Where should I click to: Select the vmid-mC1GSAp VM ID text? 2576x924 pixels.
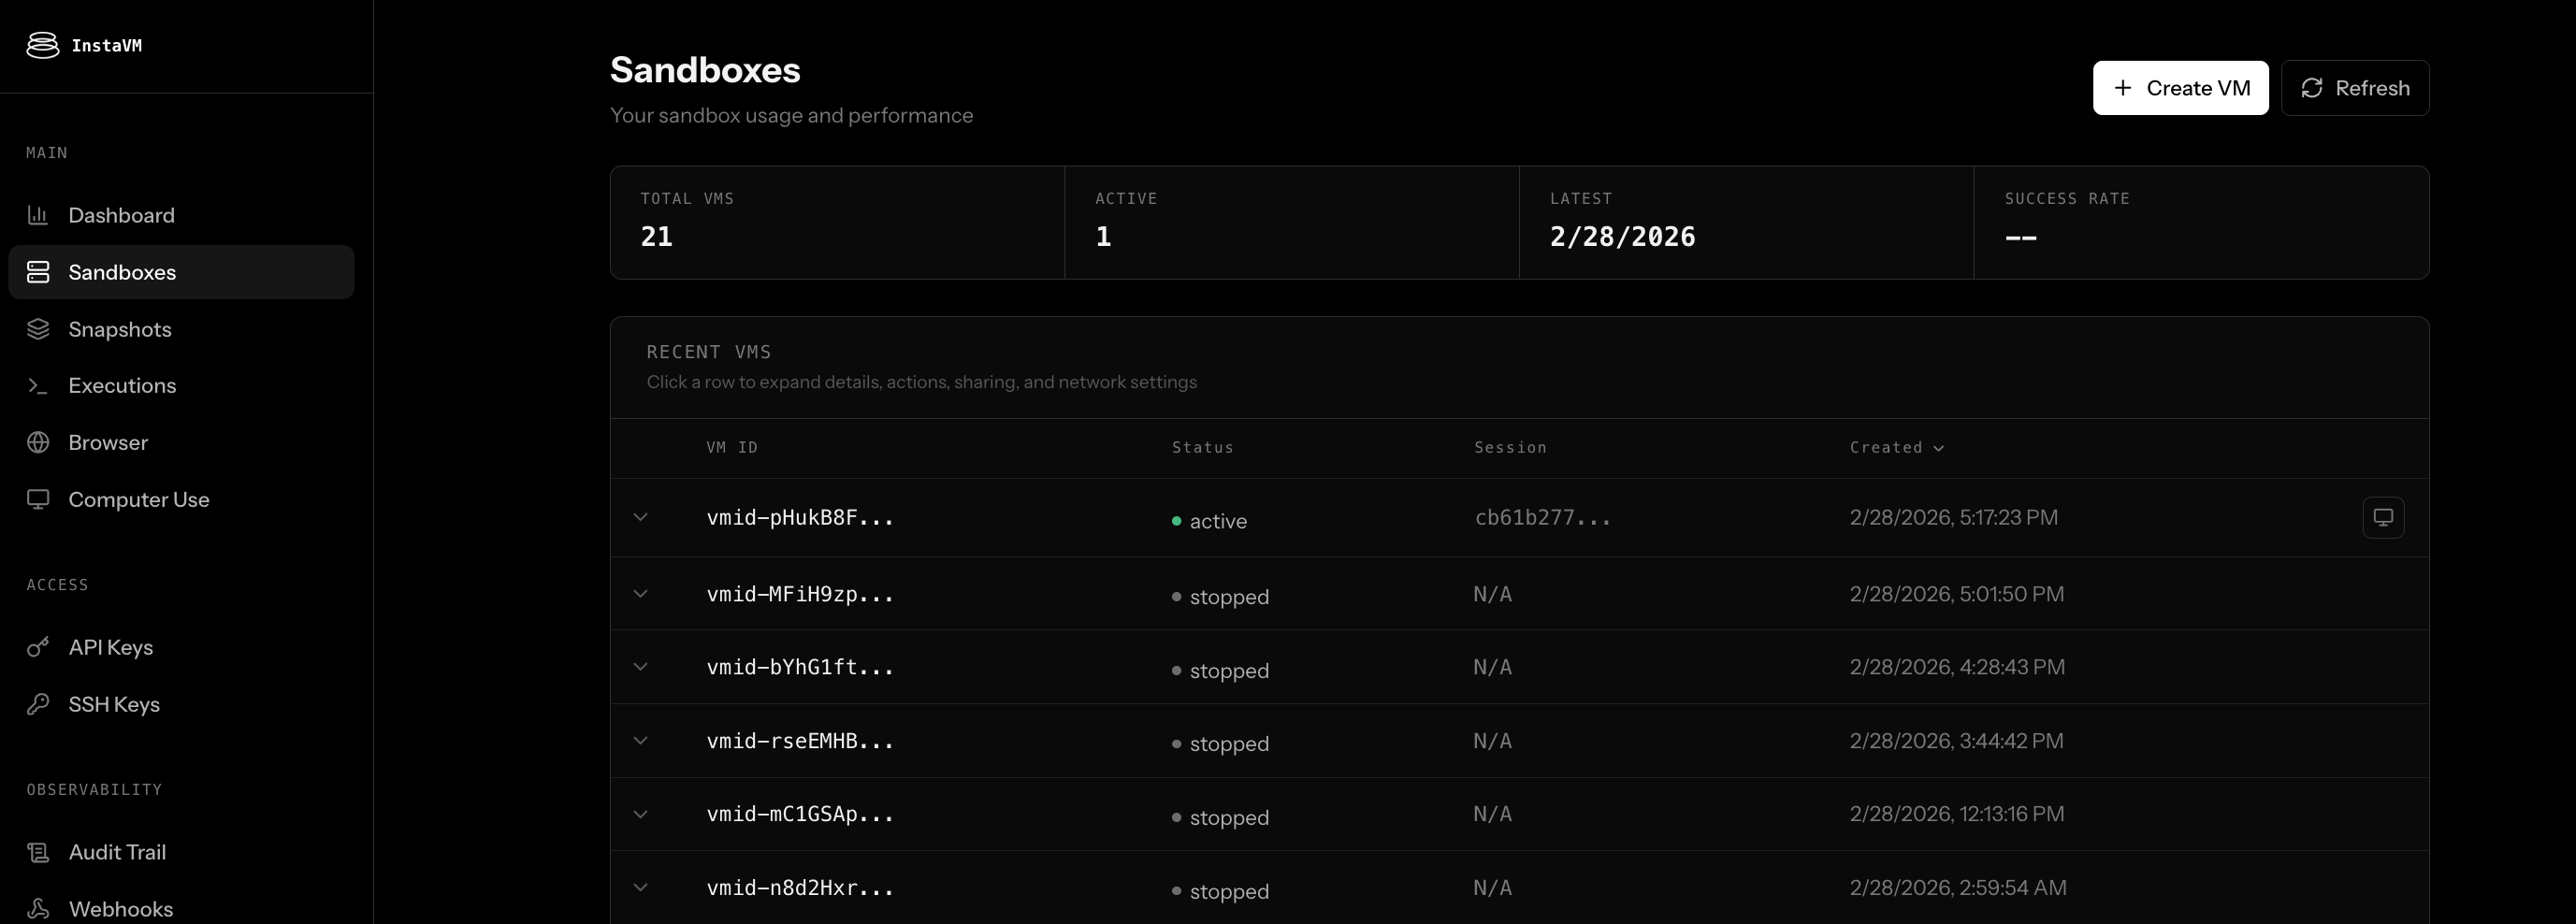(x=799, y=814)
